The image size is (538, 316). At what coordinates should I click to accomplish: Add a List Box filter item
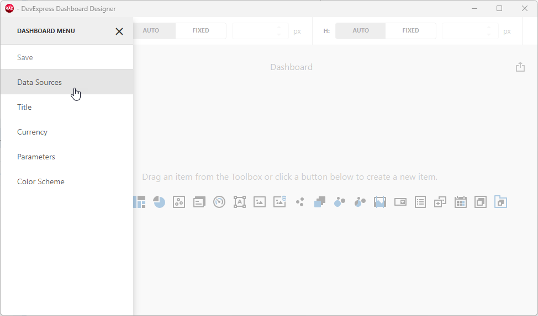click(420, 202)
